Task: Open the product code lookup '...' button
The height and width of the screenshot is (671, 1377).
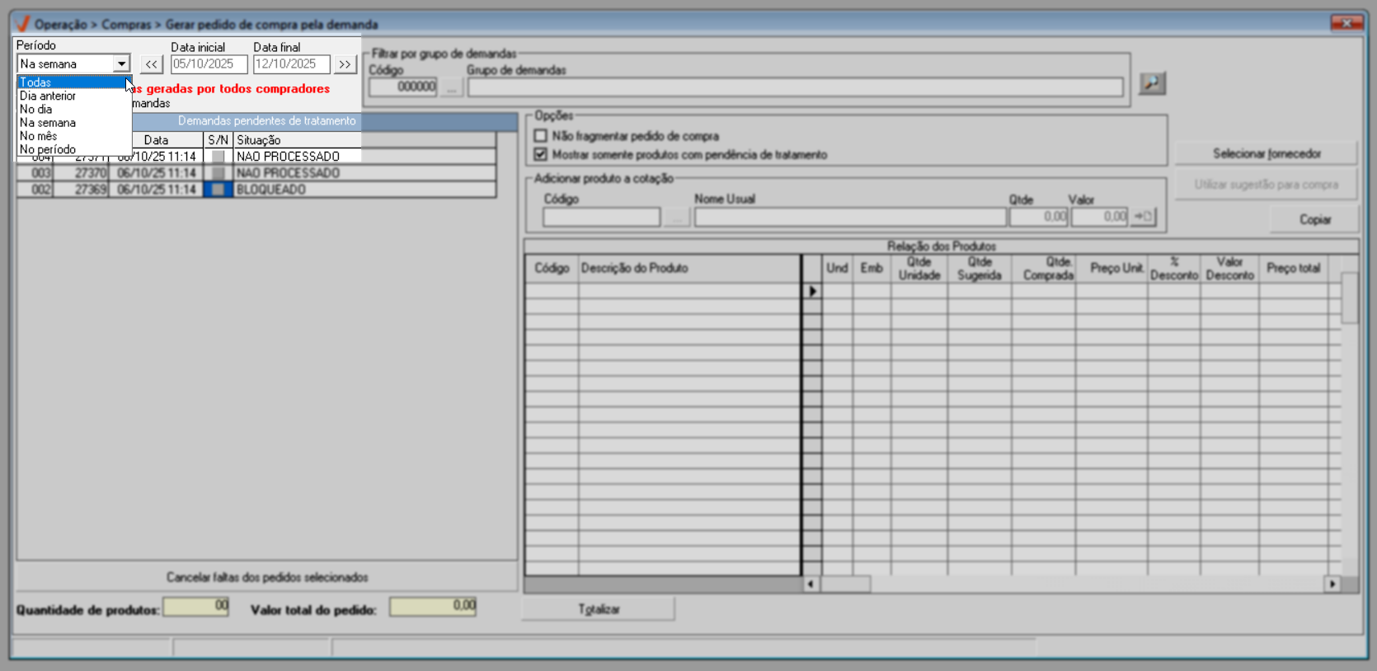Action: pos(676,217)
